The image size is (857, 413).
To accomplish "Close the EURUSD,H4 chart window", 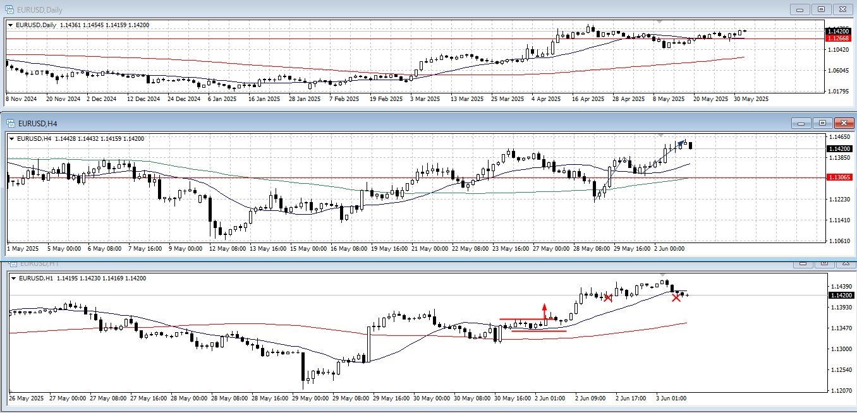I will coord(844,123).
